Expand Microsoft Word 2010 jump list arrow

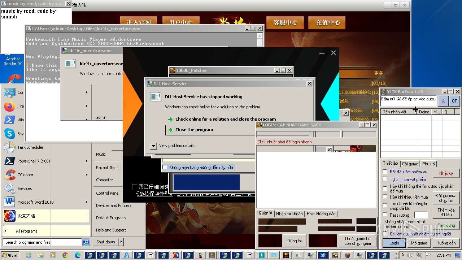[x=87, y=202]
